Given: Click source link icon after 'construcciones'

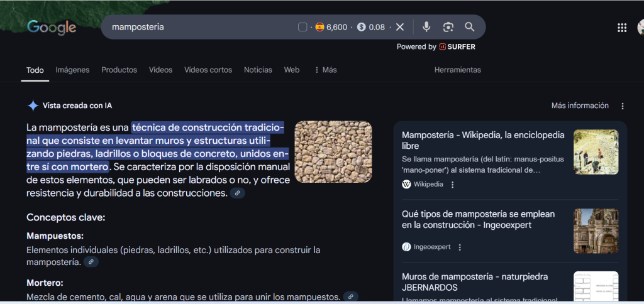Looking at the screenshot, I should click(x=237, y=193).
